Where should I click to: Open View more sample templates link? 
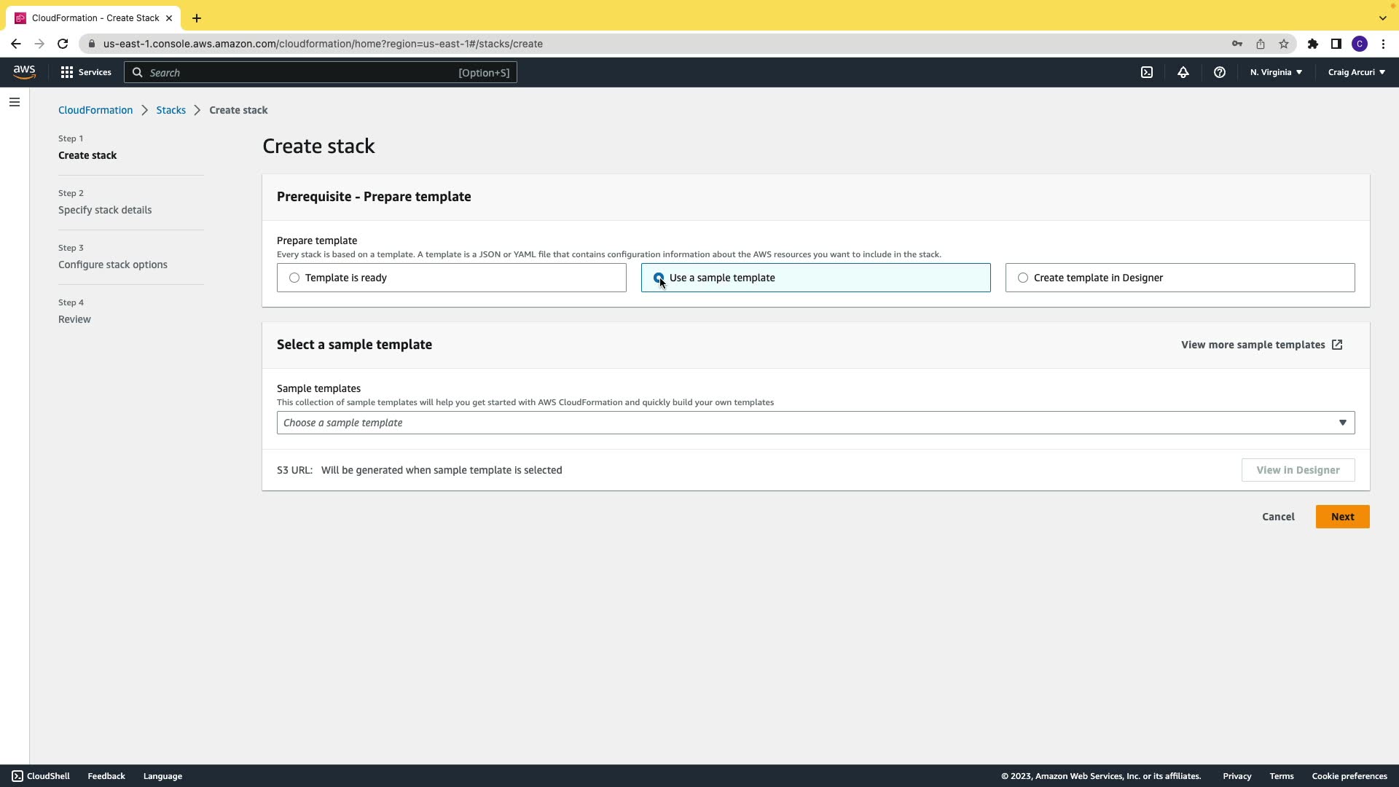coord(1261,345)
